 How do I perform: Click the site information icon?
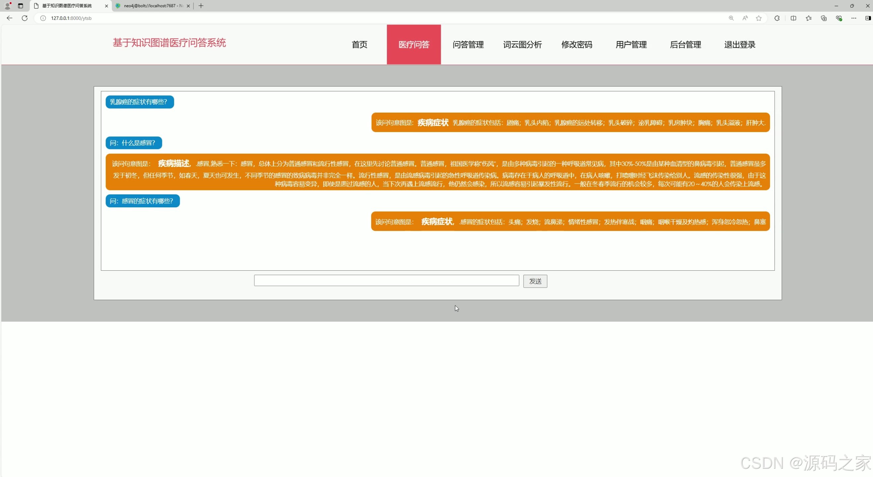pyautogui.click(x=43, y=18)
